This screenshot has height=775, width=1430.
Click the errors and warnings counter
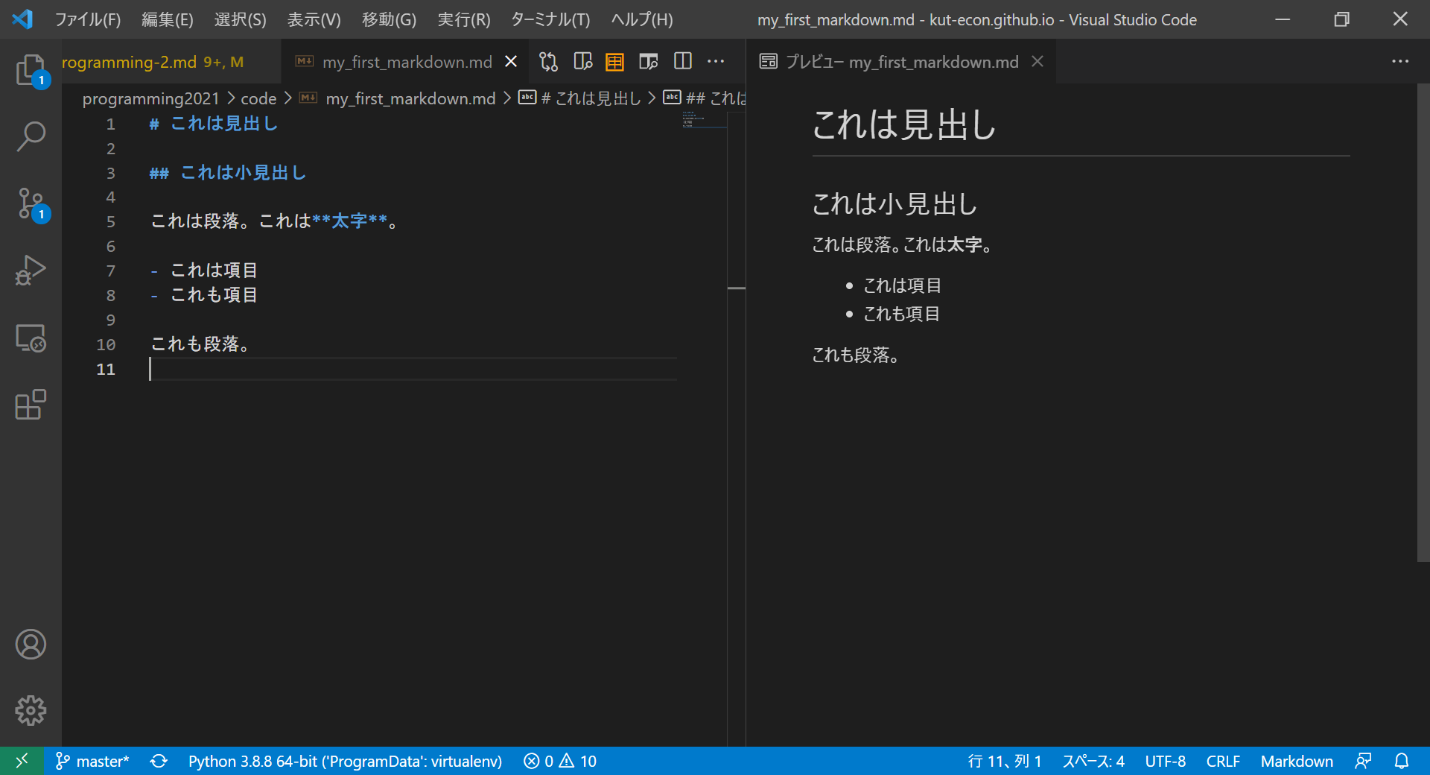(560, 761)
